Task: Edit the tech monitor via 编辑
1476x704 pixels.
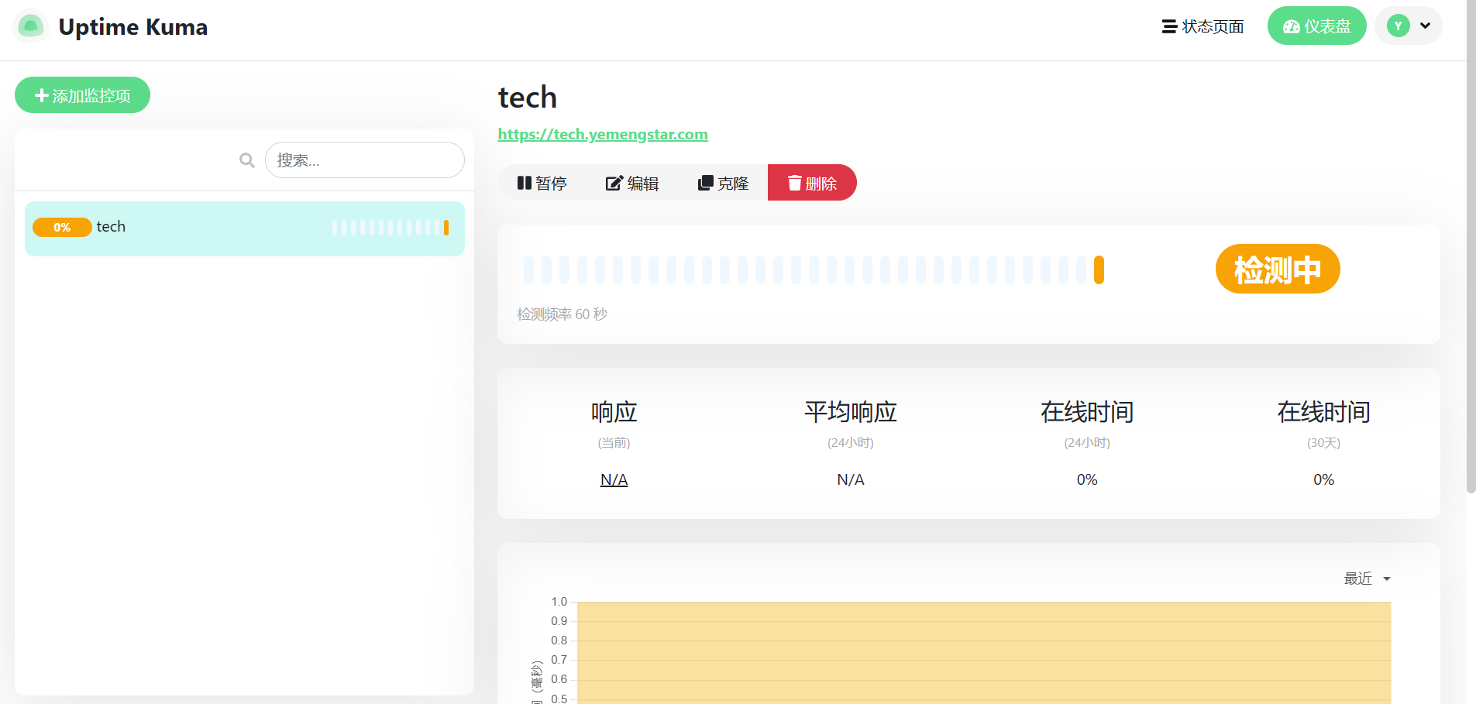Action: (x=632, y=183)
